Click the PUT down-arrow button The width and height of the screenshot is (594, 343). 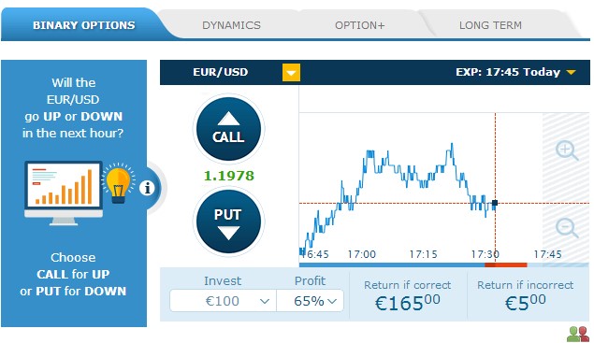[x=228, y=222]
